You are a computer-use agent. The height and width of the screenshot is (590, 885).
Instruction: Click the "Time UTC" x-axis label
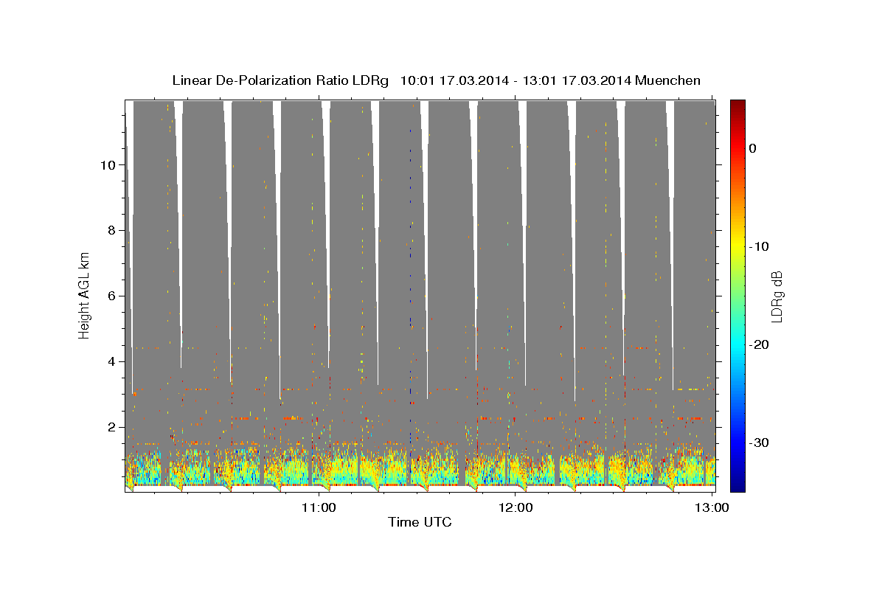420,523
